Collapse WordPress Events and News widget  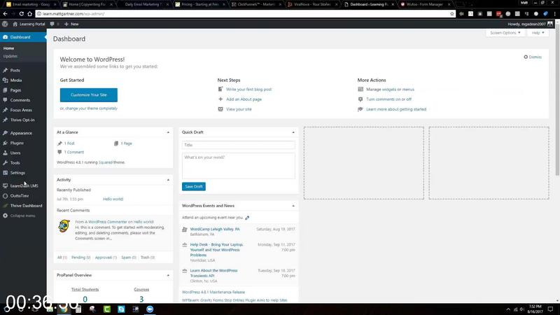point(293,206)
